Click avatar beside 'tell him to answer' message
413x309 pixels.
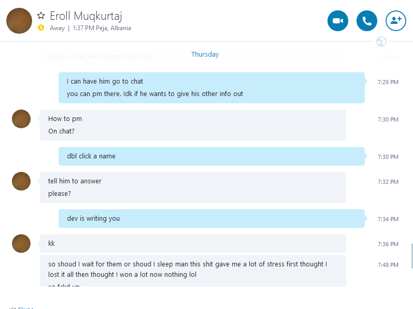pos(21,181)
